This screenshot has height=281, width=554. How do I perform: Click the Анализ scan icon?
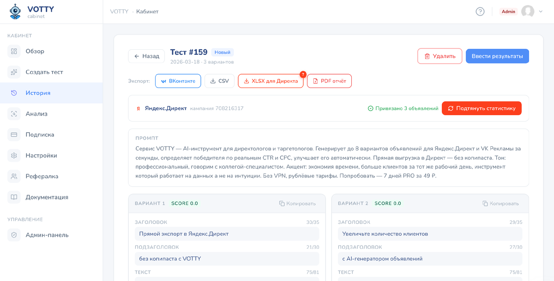[x=14, y=114]
